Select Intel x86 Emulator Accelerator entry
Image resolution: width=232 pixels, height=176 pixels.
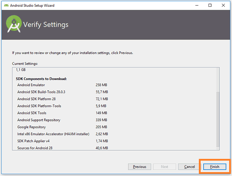click(53, 134)
